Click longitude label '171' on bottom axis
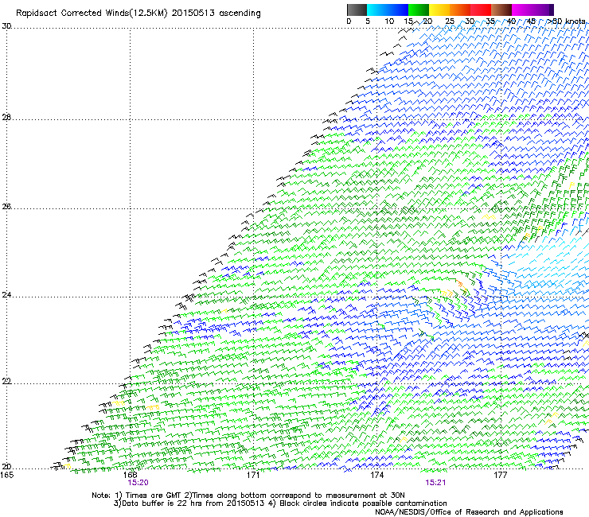 253,475
